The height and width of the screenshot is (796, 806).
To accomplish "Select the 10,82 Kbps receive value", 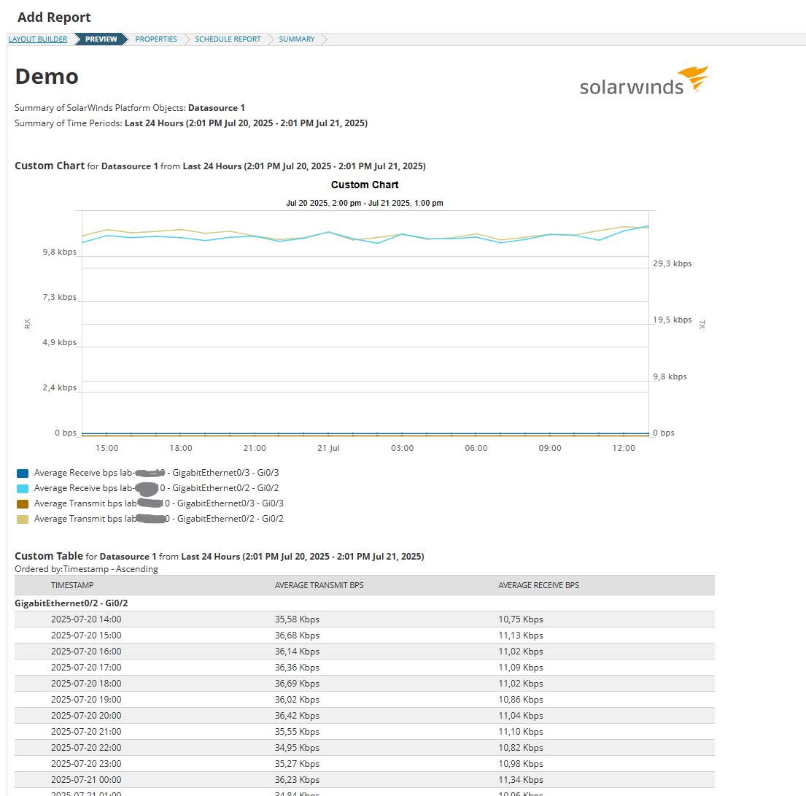I will pyautogui.click(x=520, y=747).
